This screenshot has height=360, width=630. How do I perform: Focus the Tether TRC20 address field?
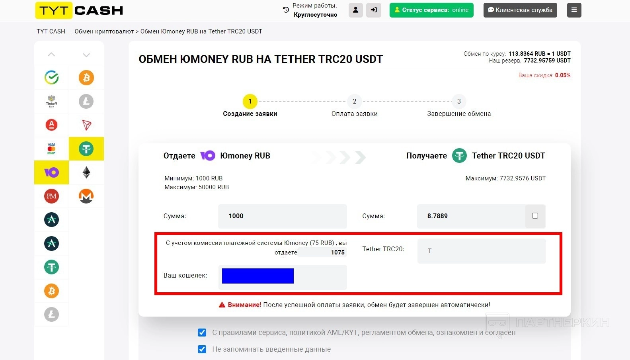point(482,251)
